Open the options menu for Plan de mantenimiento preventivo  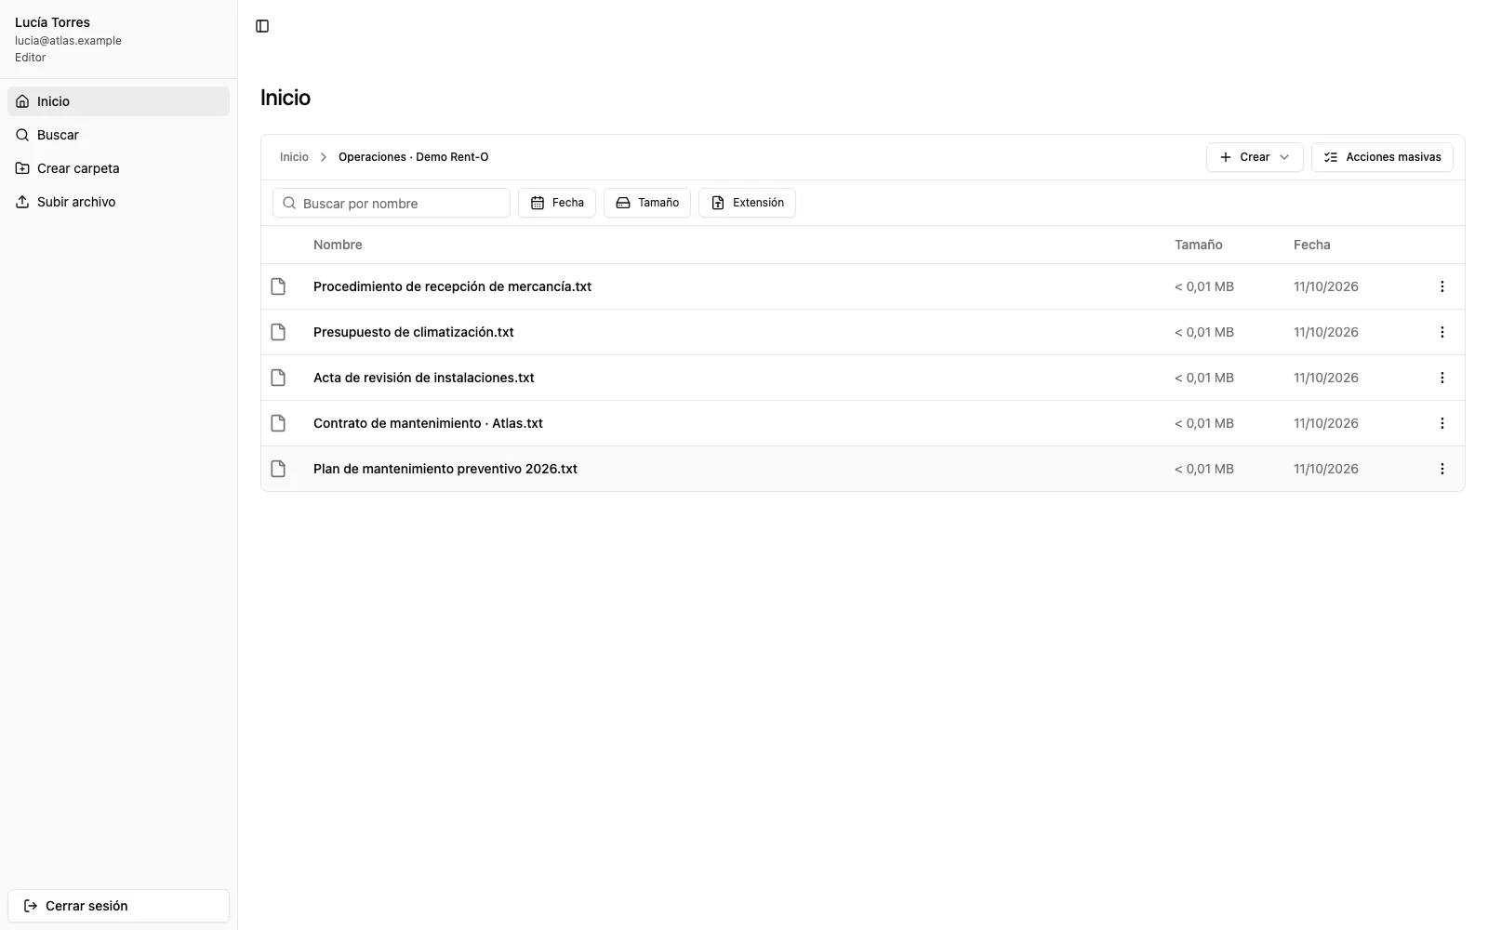[x=1442, y=469]
